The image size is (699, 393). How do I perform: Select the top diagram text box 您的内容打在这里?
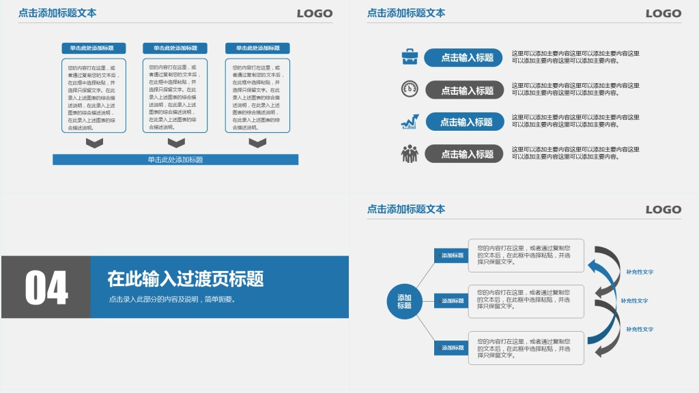point(526,255)
